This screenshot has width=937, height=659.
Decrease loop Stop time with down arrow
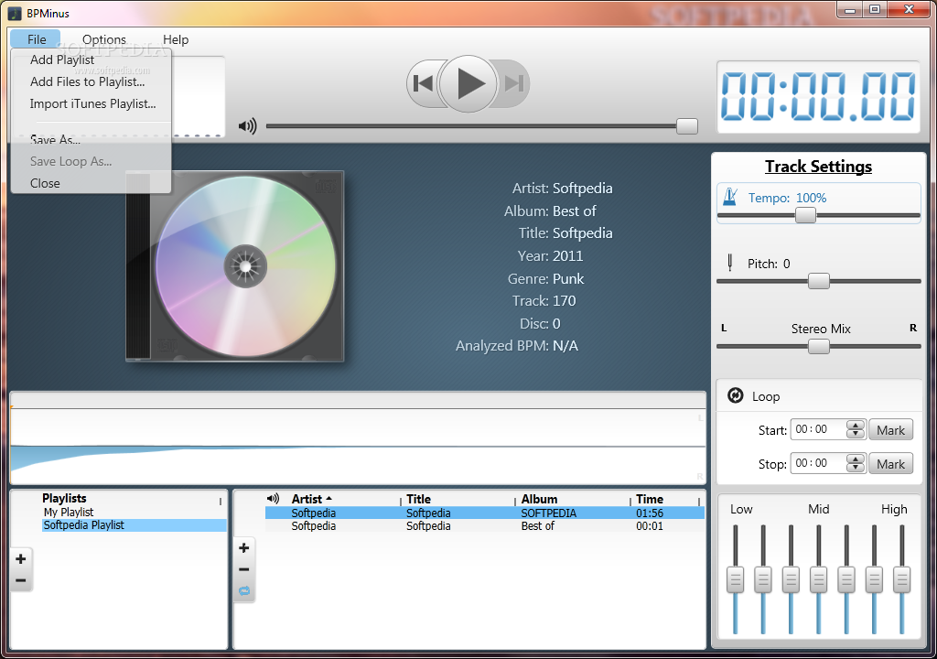(856, 469)
